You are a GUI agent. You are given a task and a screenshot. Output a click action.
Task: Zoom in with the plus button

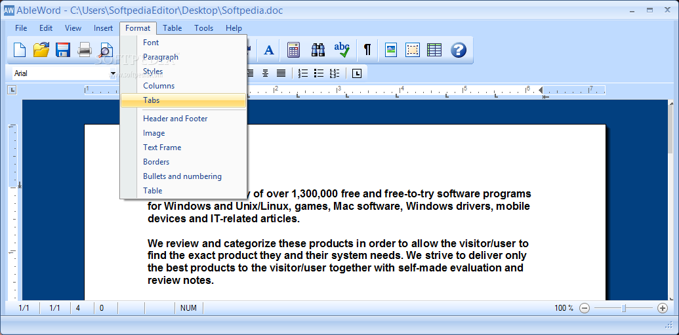pyautogui.click(x=663, y=308)
